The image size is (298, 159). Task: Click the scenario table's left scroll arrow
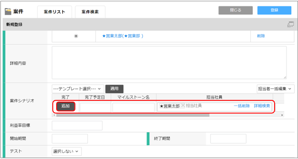54,115
